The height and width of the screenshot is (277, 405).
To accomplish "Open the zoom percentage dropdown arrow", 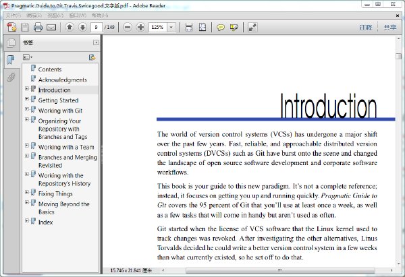I will 171,27.
